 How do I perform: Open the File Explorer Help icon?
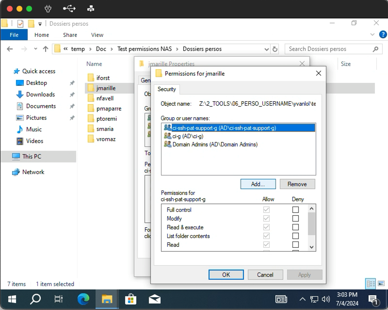click(x=383, y=35)
